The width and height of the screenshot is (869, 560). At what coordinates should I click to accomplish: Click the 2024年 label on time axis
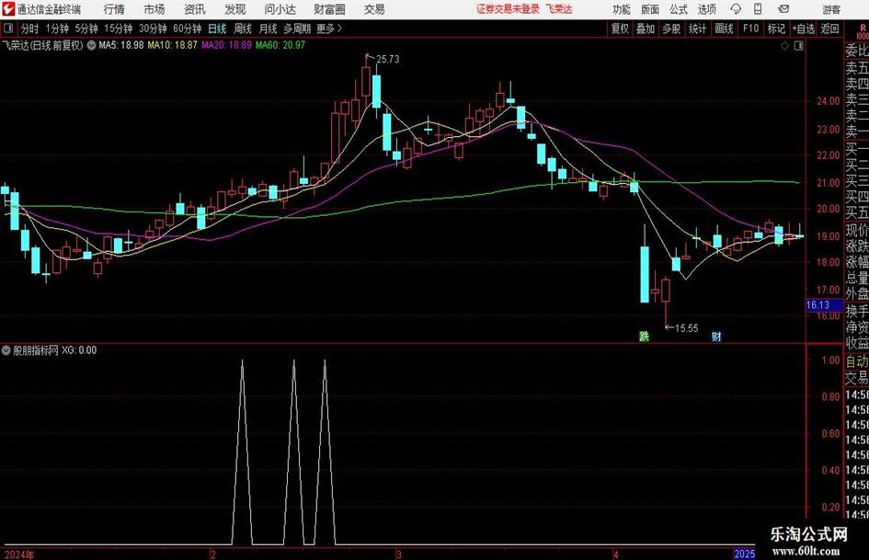click(x=19, y=554)
